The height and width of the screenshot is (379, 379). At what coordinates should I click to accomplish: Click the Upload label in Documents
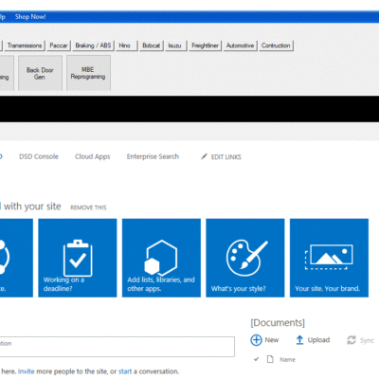click(318, 340)
